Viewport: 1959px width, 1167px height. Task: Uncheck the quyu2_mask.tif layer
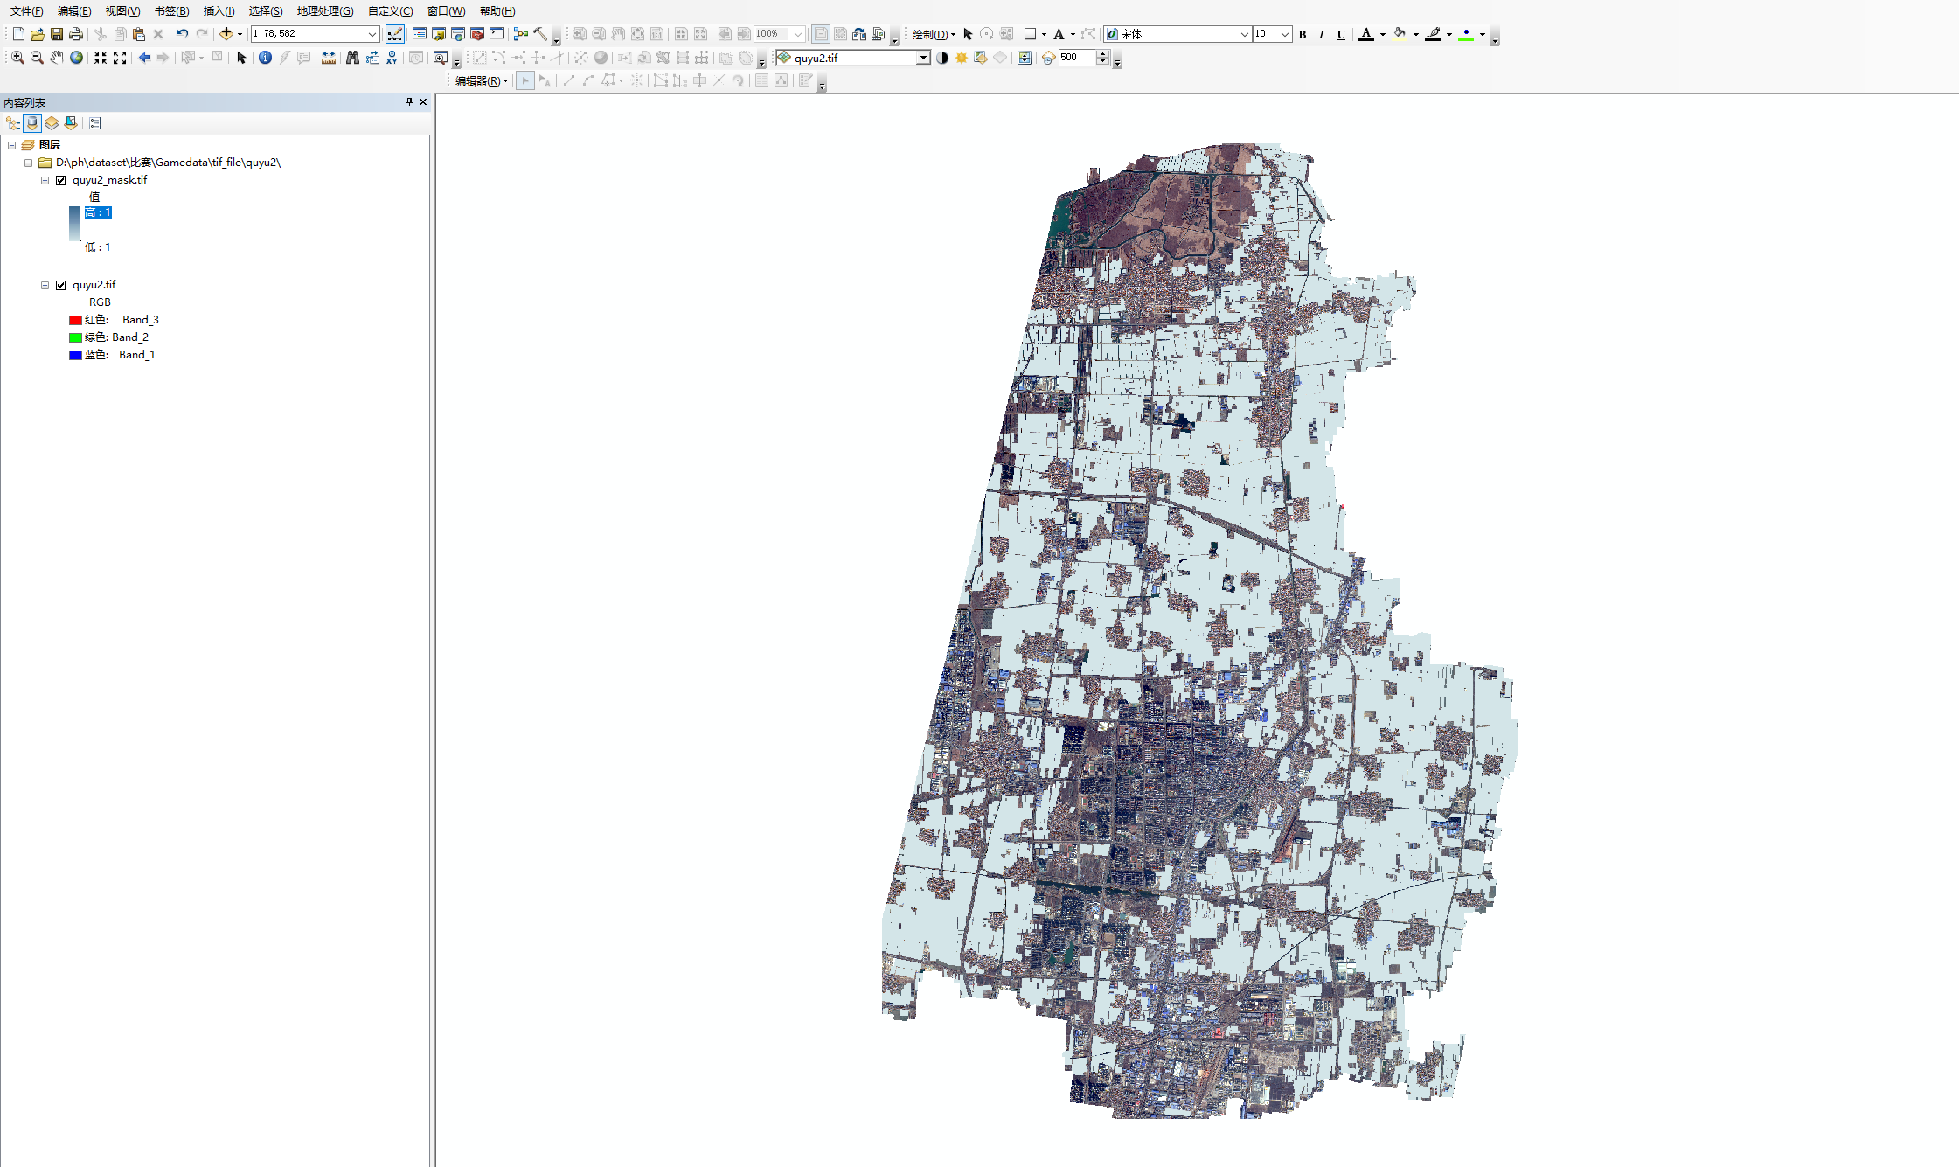pyautogui.click(x=60, y=180)
